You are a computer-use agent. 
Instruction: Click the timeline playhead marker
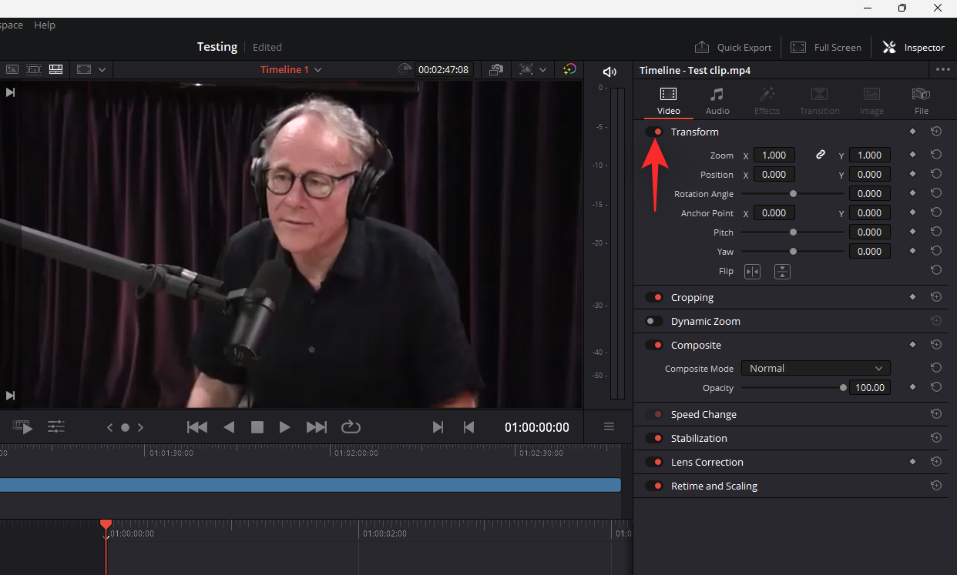pos(106,525)
